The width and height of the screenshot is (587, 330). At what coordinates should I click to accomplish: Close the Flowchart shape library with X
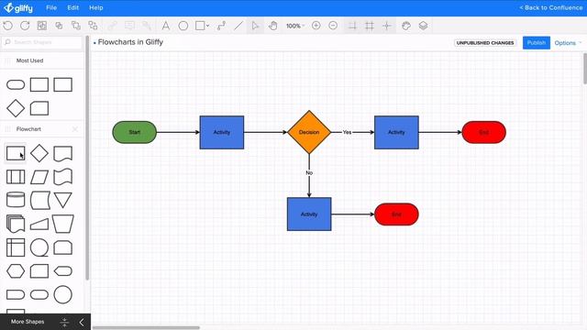[x=75, y=129]
